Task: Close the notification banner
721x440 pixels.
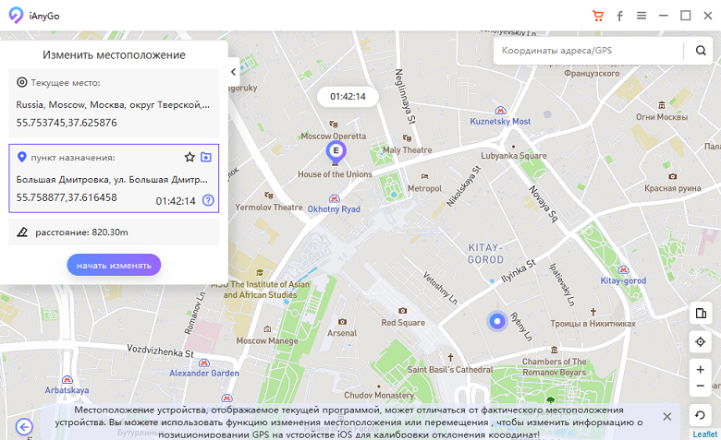Action: [x=667, y=417]
